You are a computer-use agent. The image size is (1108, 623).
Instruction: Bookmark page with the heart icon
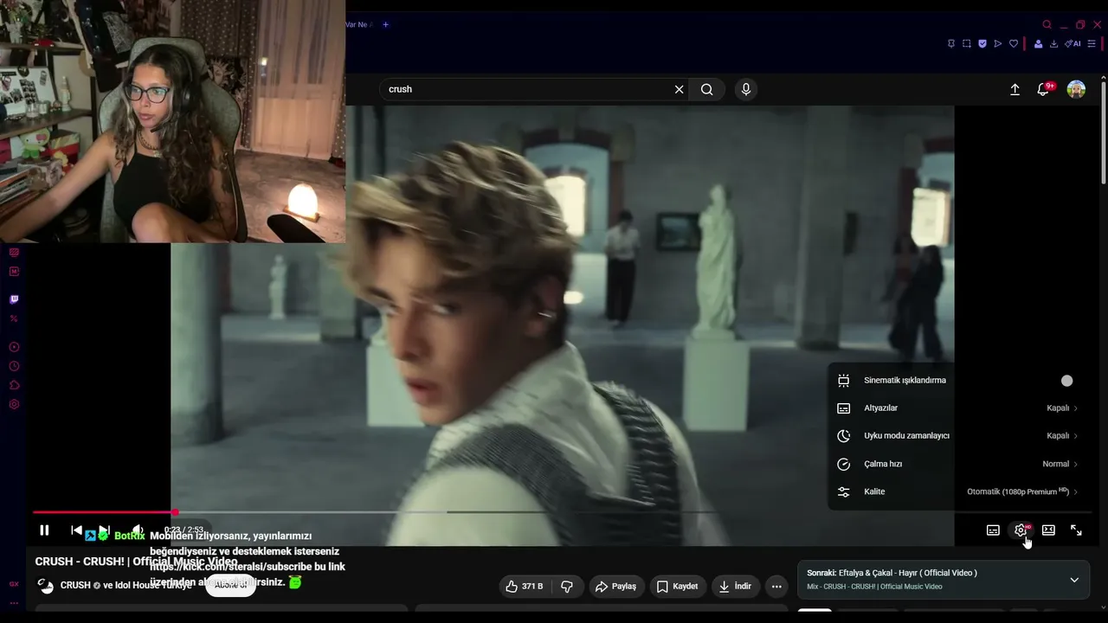click(x=1014, y=44)
